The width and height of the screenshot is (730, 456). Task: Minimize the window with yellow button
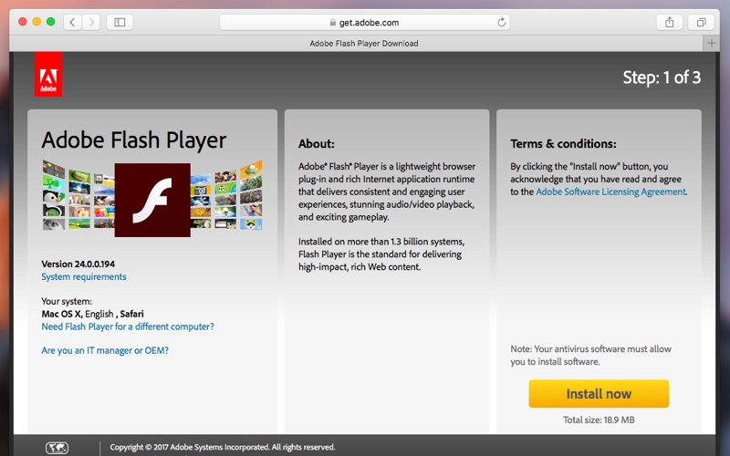click(36, 21)
